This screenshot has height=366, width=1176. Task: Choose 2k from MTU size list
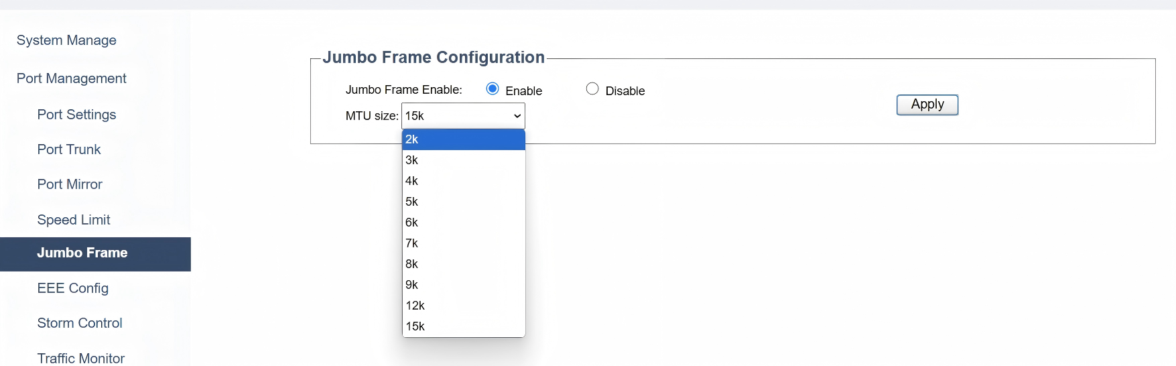click(x=463, y=139)
